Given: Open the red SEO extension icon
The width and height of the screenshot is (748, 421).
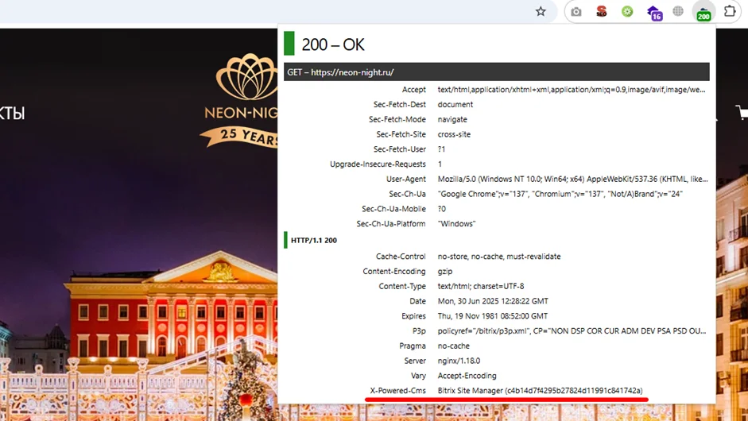Looking at the screenshot, I should (602, 11).
